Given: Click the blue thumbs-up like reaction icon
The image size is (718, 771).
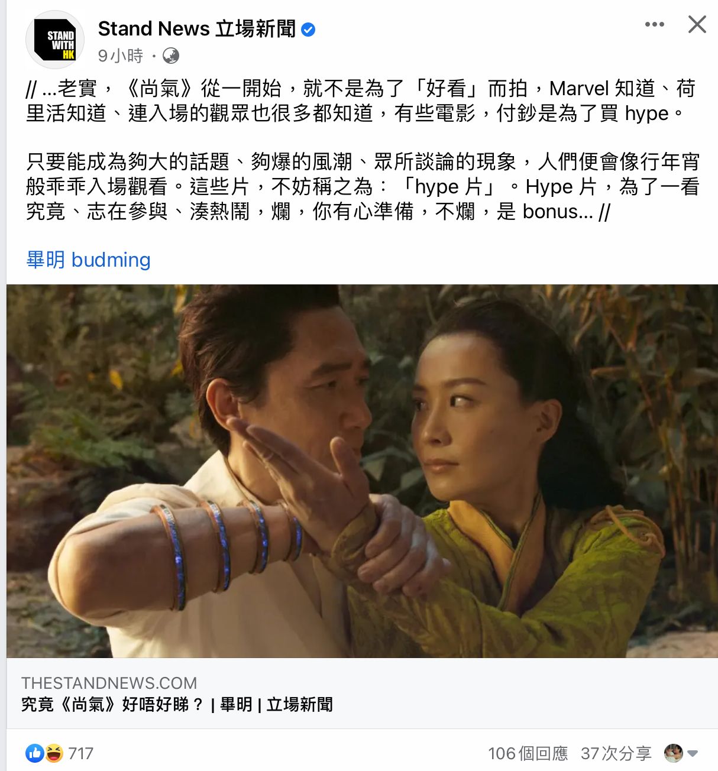Looking at the screenshot, I should (35, 753).
